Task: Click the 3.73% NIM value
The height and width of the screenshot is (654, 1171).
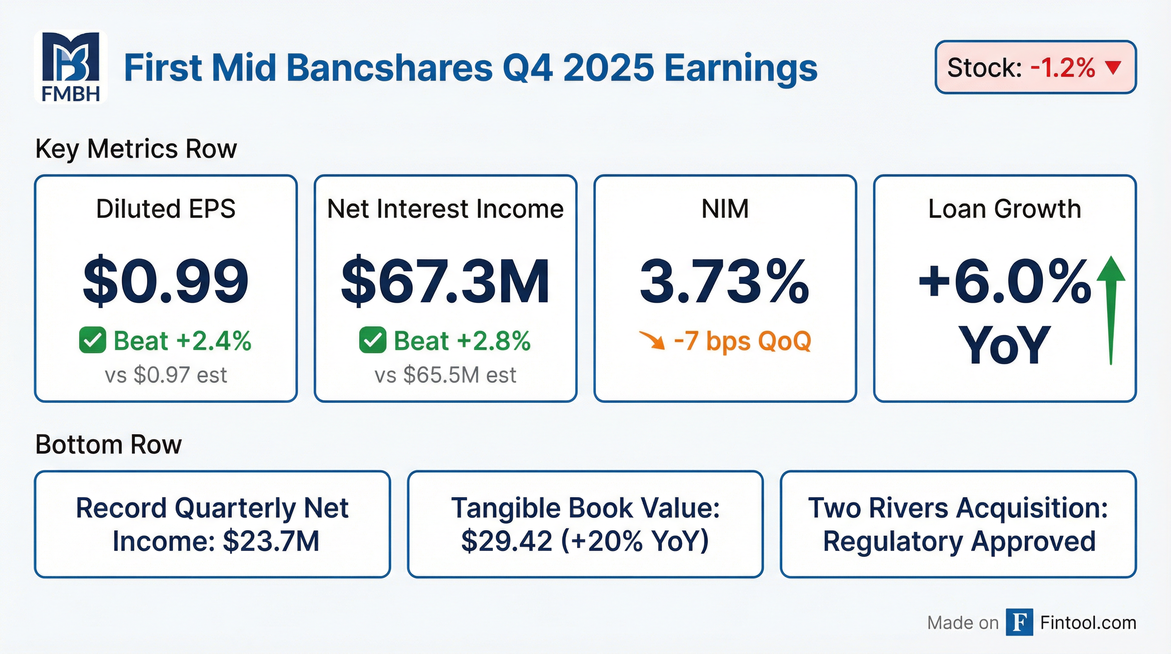Action: [x=725, y=281]
